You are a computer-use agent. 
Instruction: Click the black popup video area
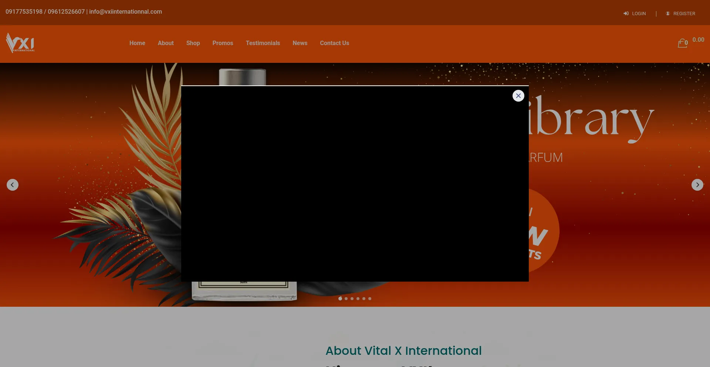pyautogui.click(x=355, y=184)
